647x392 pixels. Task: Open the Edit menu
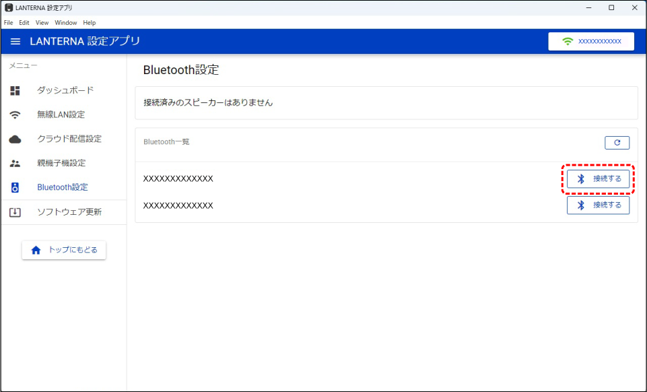pyautogui.click(x=24, y=23)
